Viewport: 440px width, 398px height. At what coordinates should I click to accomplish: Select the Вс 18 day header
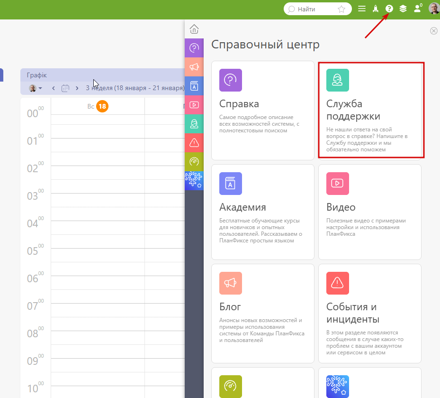(x=98, y=106)
